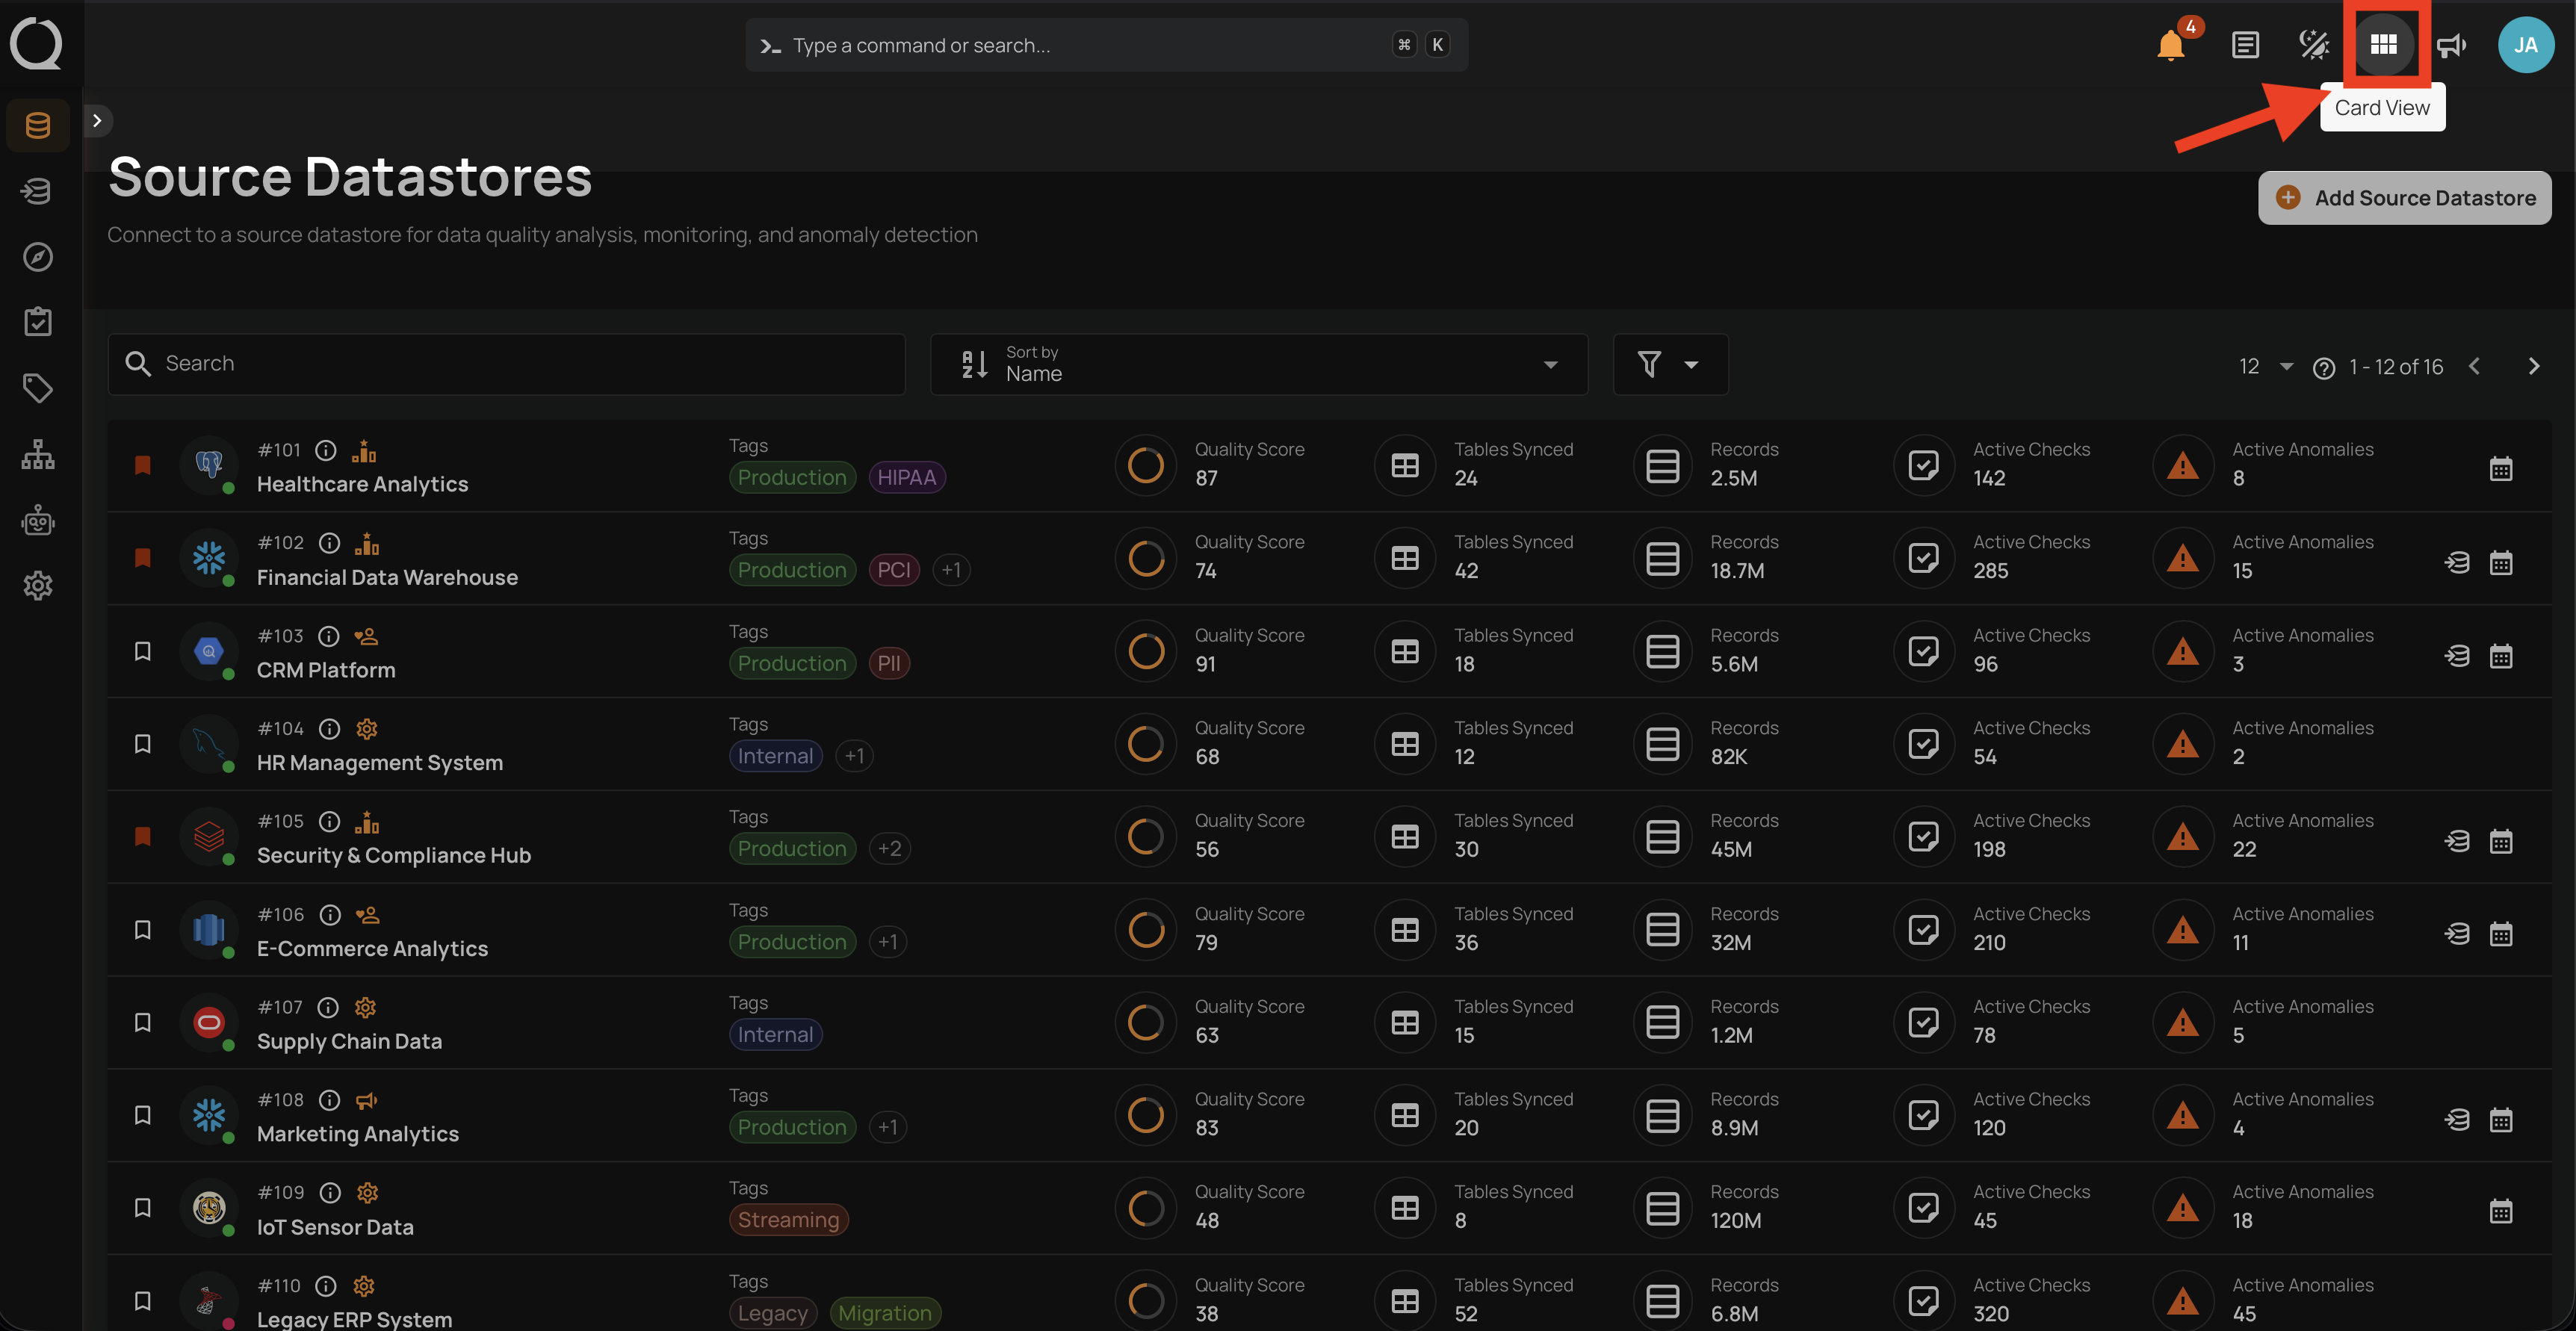Expand the +1 tags on HR Management System

coord(854,756)
